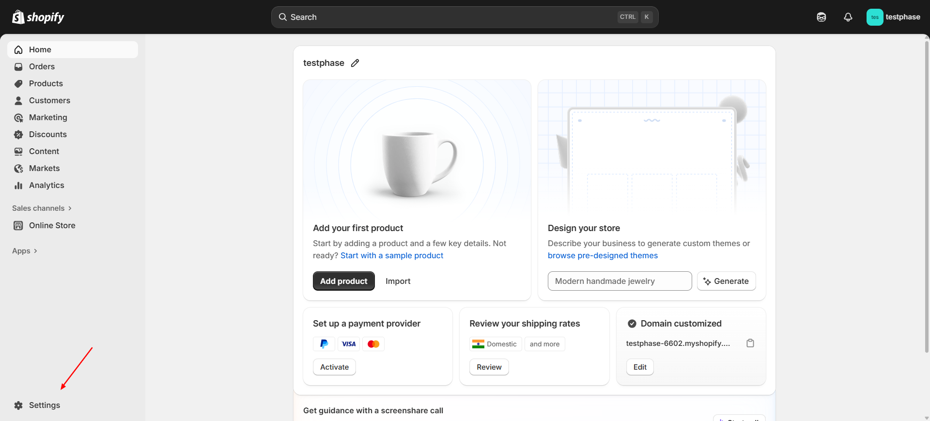Click the Set up a payment provider heading
Image resolution: width=930 pixels, height=421 pixels.
tap(367, 324)
